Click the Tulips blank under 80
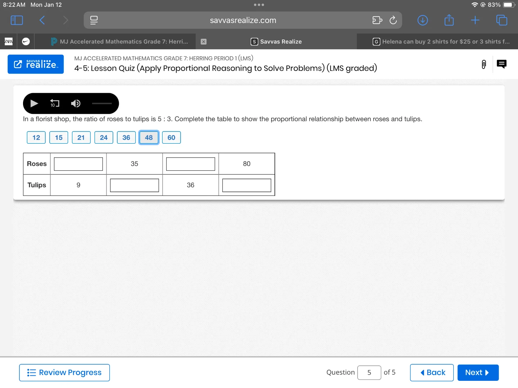The height and width of the screenshot is (388, 518). [247, 185]
